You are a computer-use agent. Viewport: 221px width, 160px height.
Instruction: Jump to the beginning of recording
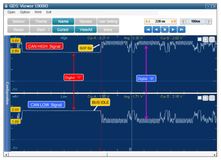click(148, 30)
